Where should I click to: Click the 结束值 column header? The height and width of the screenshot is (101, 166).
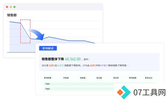(83, 78)
